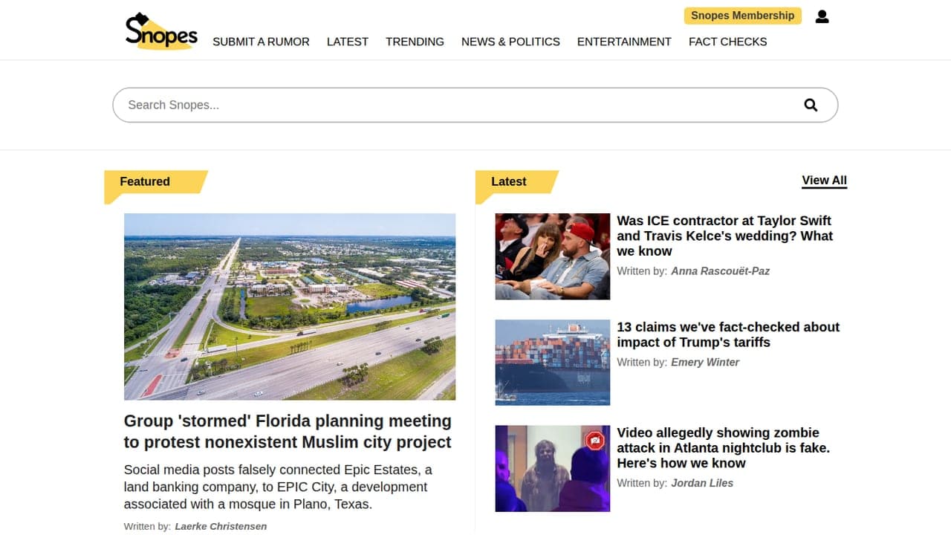Open the Taylor Swift wedding thumbnail
This screenshot has height=535, width=951.
(x=553, y=256)
